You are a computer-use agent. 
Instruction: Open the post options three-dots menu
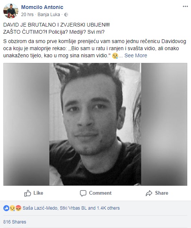pos(185,6)
